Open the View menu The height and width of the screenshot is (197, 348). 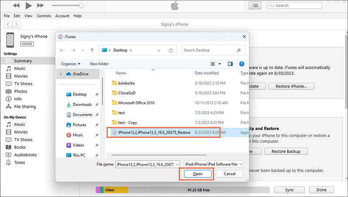tap(28, 16)
